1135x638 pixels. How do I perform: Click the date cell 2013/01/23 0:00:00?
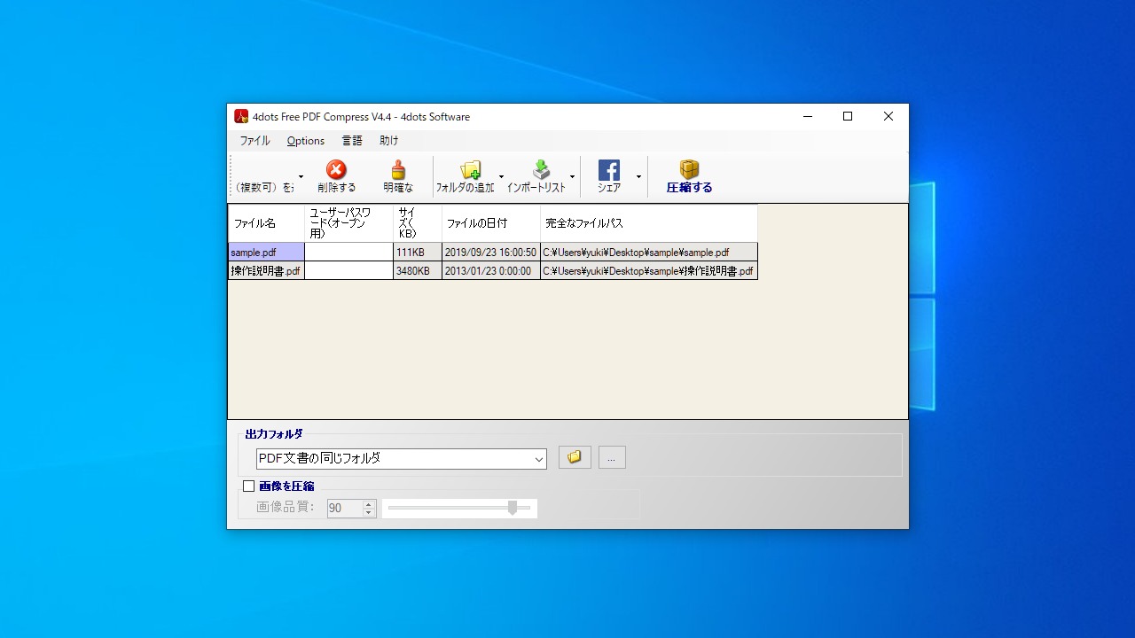tap(491, 271)
